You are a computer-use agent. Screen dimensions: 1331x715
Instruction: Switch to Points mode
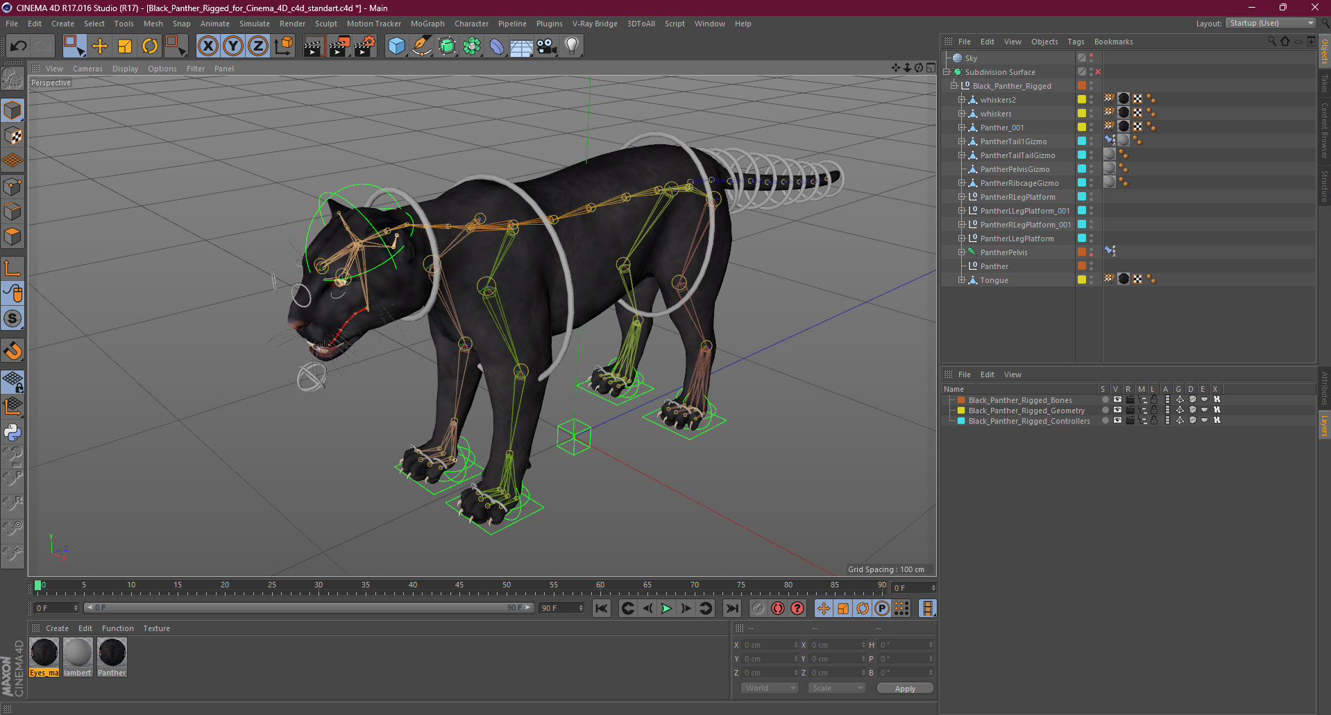coord(12,187)
